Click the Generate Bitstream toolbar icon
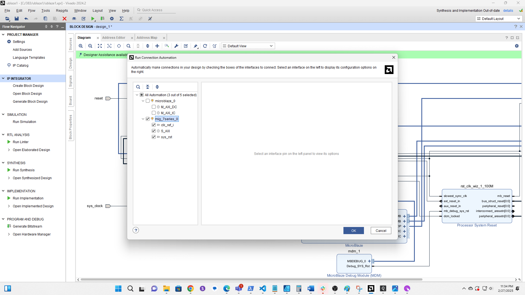The width and height of the screenshot is (525, 295). click(102, 19)
